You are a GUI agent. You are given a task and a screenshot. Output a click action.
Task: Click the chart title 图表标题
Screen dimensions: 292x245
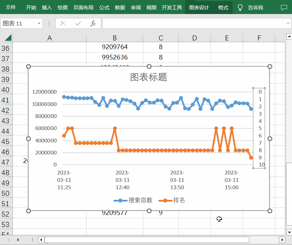pos(149,77)
